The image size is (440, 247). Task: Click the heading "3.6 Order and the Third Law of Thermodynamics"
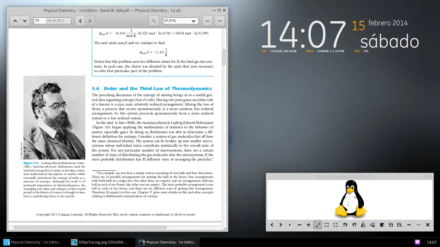click(152, 88)
